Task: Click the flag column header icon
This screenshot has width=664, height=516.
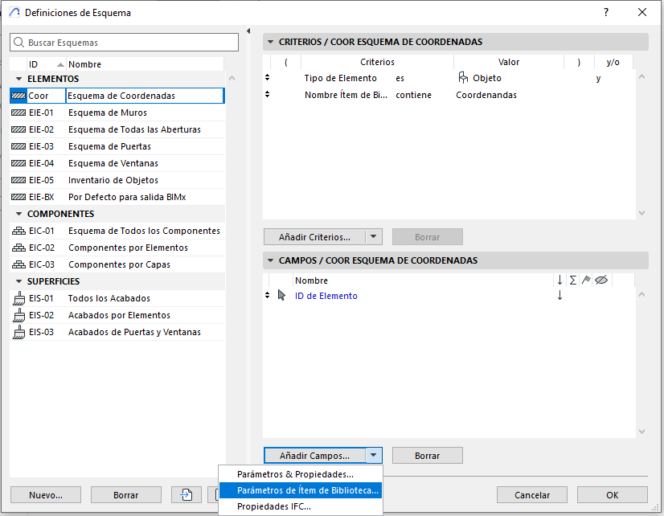Action: click(586, 281)
